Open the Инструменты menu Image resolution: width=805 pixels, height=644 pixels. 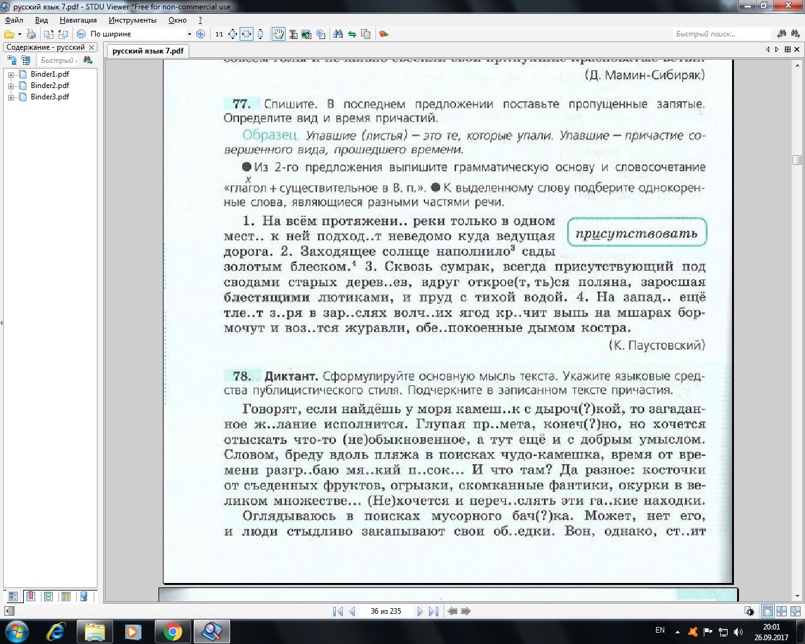[132, 20]
